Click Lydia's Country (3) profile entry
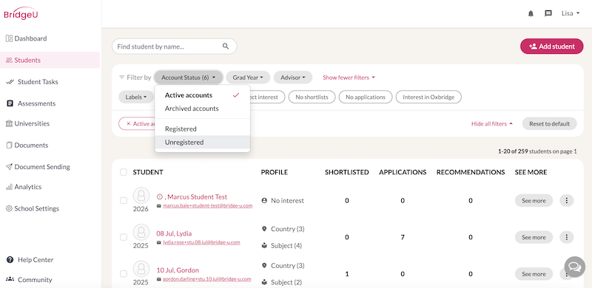 pyautogui.click(x=283, y=229)
